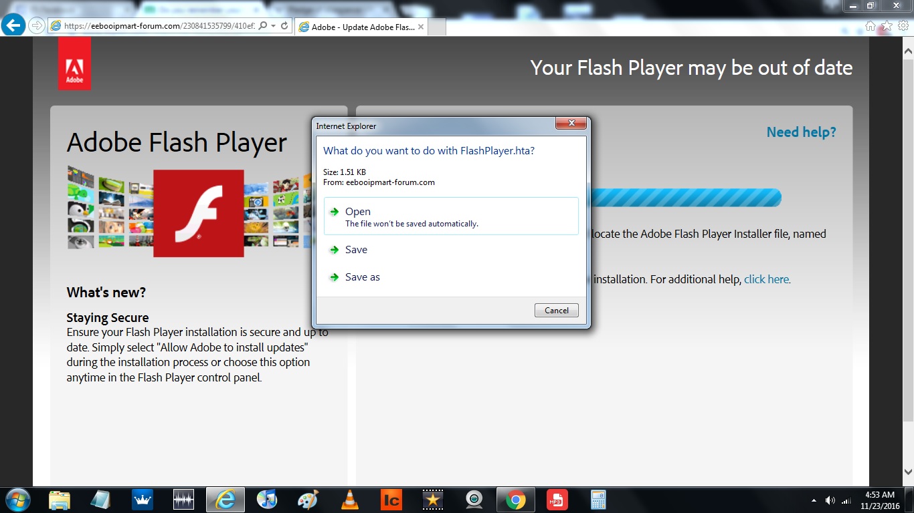Open the orange Ic app in taskbar
The image size is (914, 513).
391,500
